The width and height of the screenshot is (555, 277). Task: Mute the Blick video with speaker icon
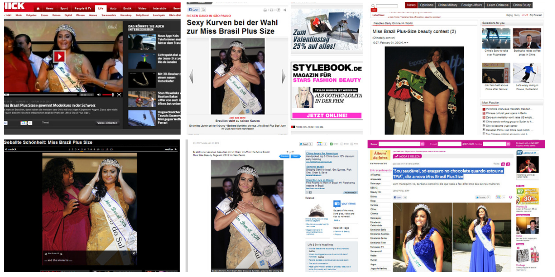coord(99,95)
